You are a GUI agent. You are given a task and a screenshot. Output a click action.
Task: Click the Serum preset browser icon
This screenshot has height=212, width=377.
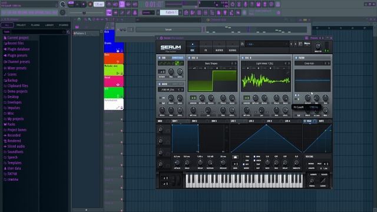(300, 44)
